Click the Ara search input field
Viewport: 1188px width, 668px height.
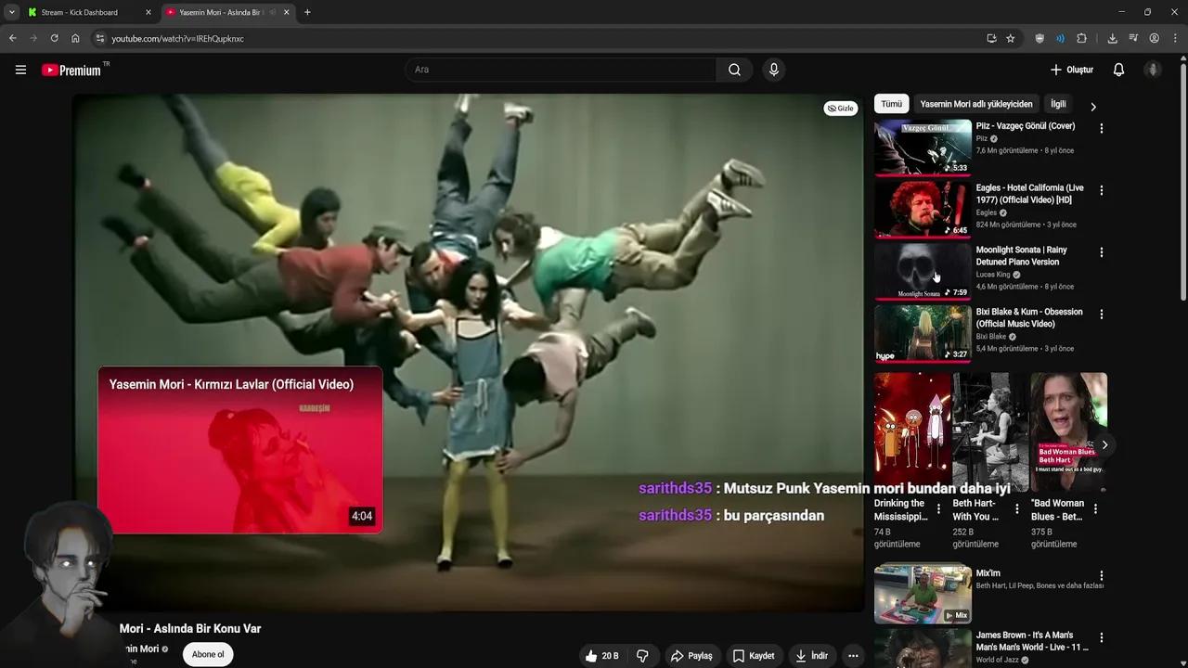[561, 70]
